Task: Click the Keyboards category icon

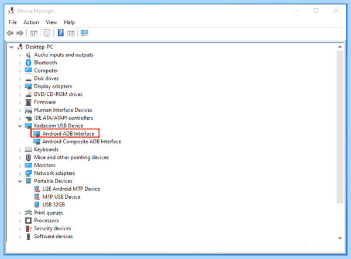Action: click(29, 150)
